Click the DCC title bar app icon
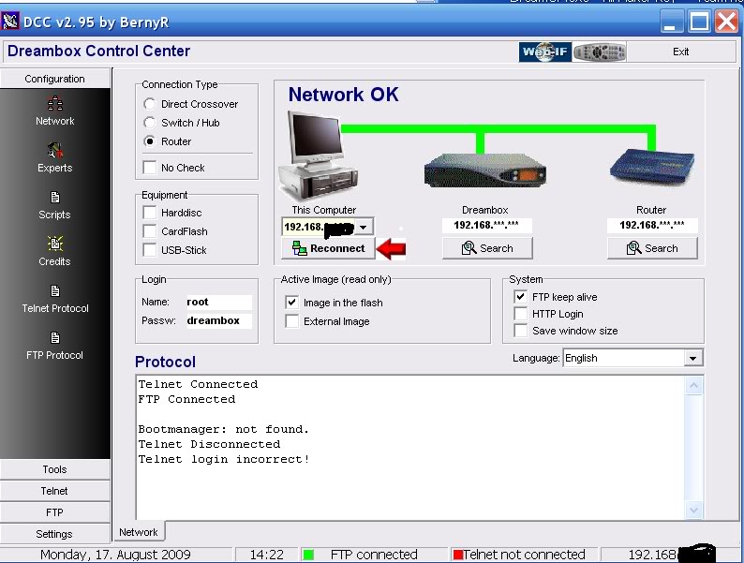Screen dimensions: 744x563 tap(10, 22)
